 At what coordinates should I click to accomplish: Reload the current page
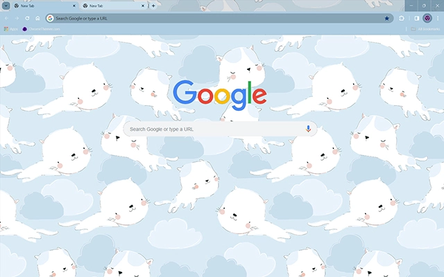click(x=27, y=19)
